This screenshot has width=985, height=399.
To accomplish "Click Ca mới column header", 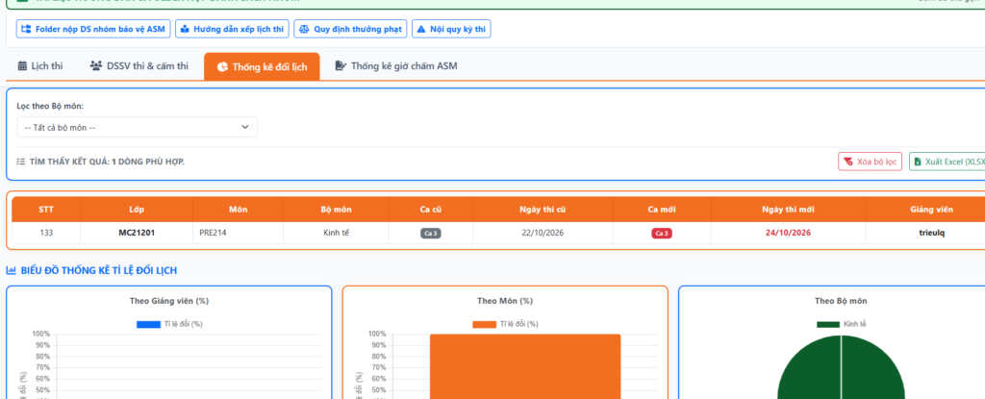I will [x=662, y=210].
